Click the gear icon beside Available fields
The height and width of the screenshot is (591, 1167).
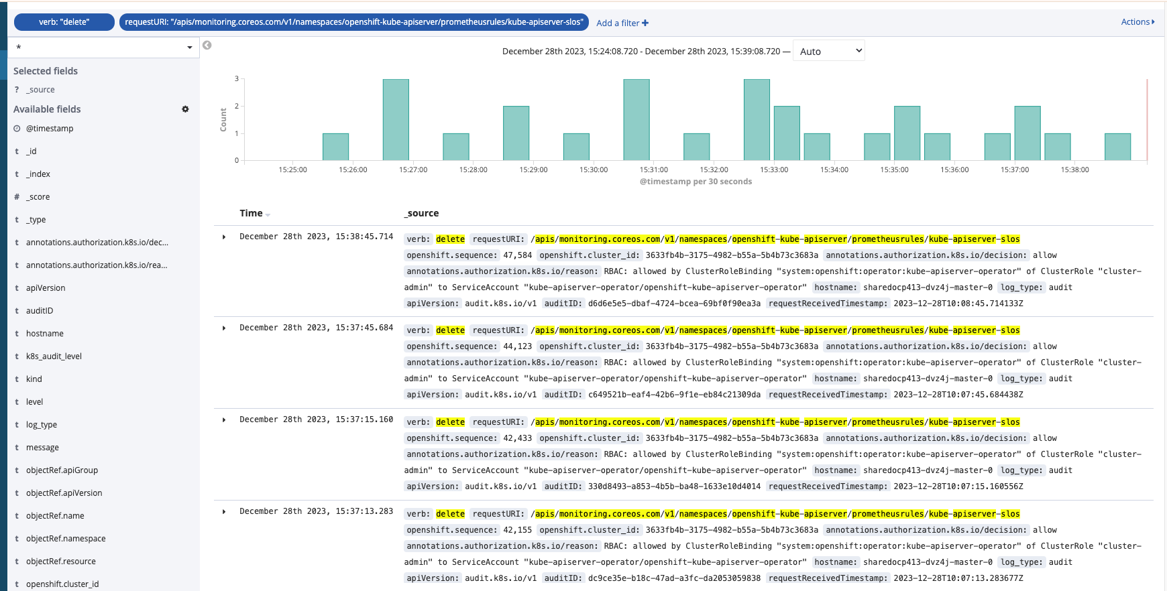pos(185,109)
